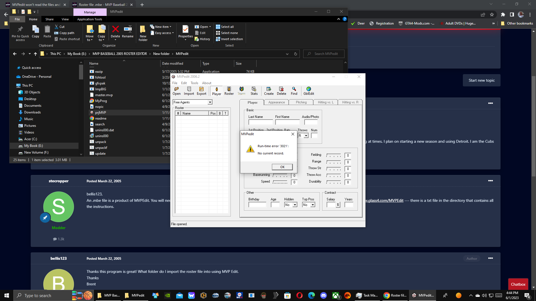This screenshot has height=301, width=536.
Task: Click the Create player icon
Action: tap(269, 91)
